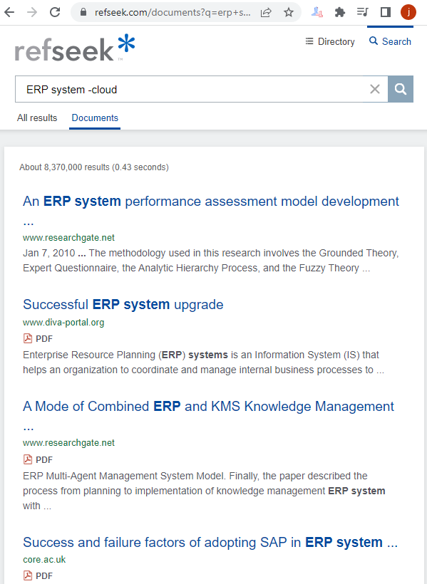This screenshot has height=584, width=427.
Task: Click the share page icon in address bar
Action: [x=265, y=13]
